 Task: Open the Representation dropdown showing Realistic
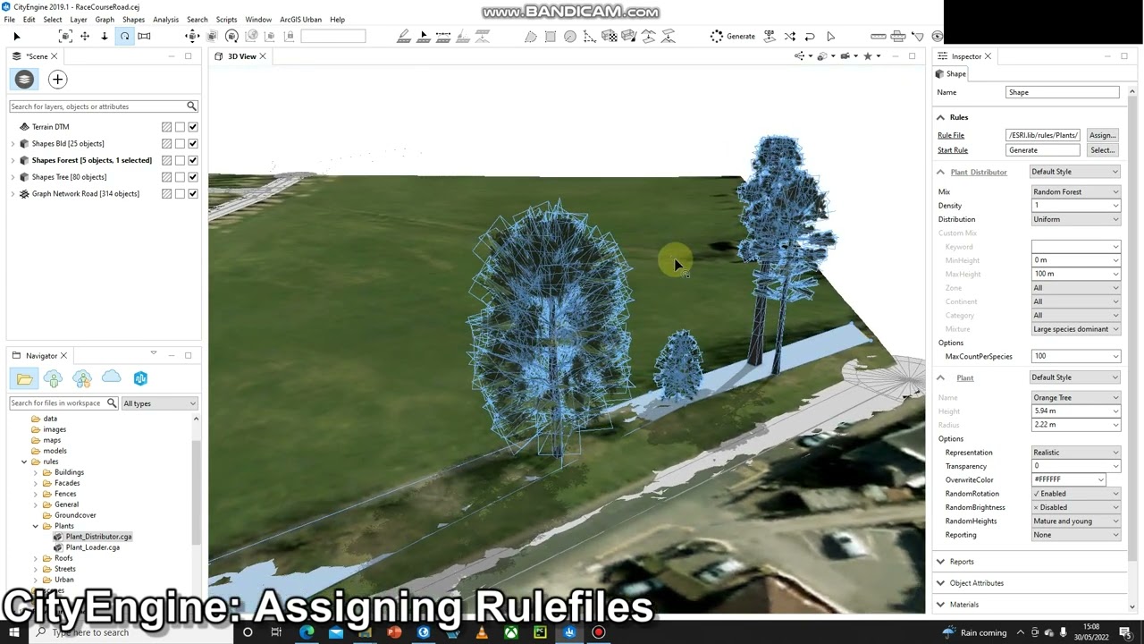coord(1075,453)
